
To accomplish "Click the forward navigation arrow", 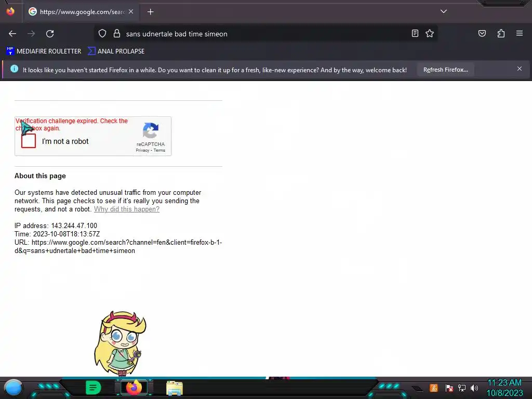I will 31,34.
